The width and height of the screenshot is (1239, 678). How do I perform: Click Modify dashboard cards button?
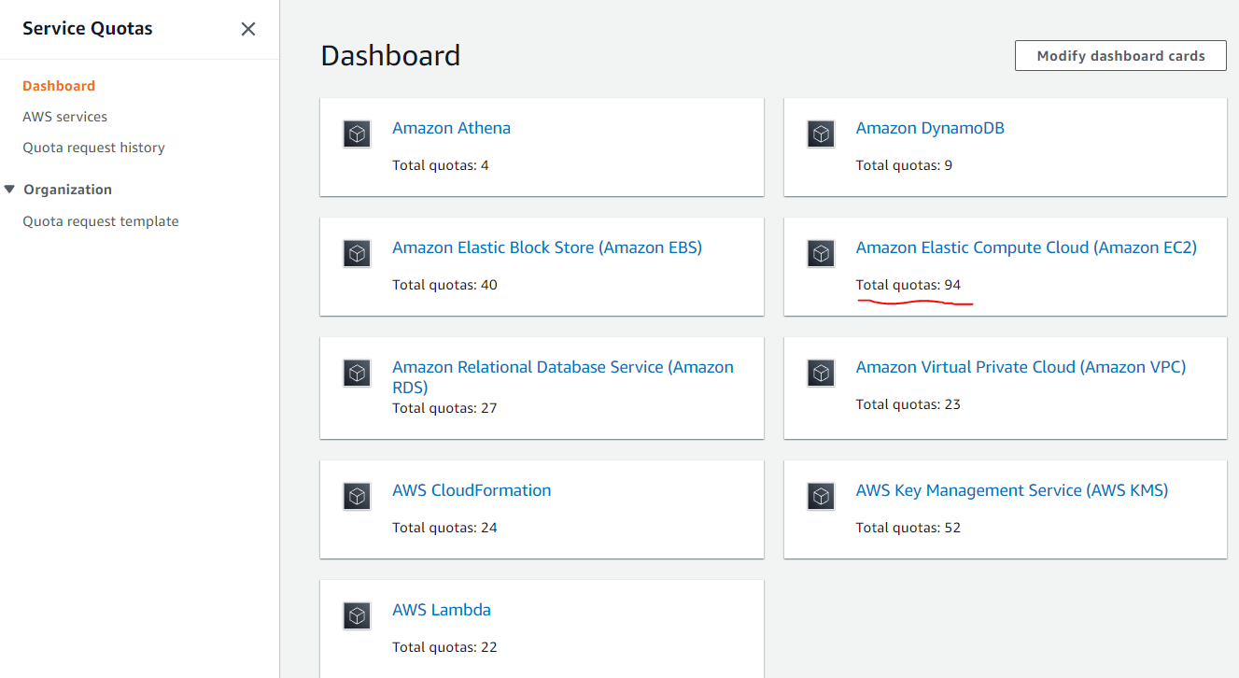[x=1120, y=56]
